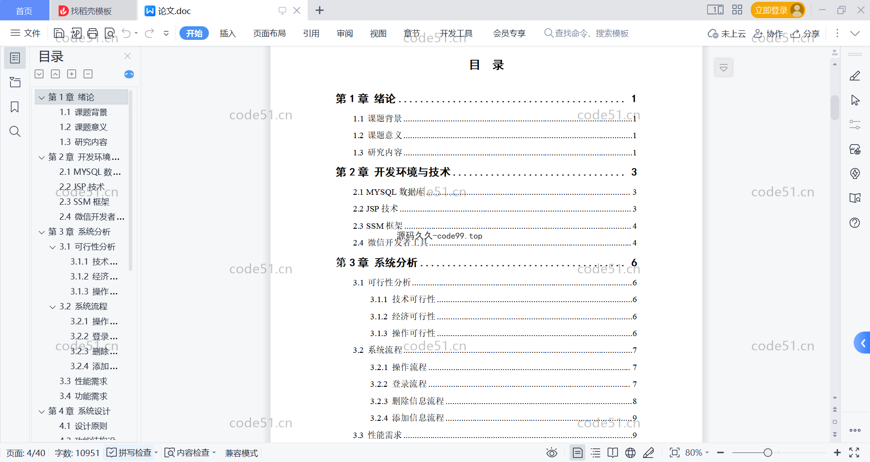Viewport: 870px width, 462px height.
Task: Click the 立即登录 button
Action: pyautogui.click(x=778, y=10)
